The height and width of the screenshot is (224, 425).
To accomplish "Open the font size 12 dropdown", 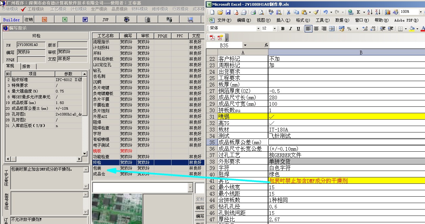I will (x=275, y=29).
